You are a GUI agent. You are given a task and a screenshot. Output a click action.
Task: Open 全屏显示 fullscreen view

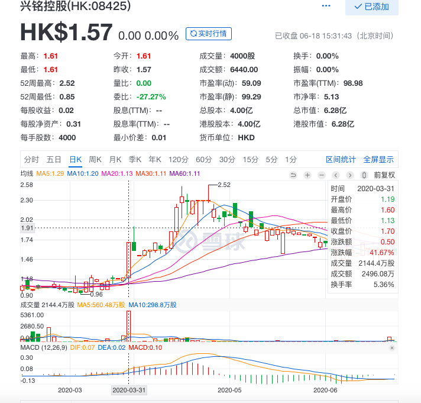(x=378, y=160)
